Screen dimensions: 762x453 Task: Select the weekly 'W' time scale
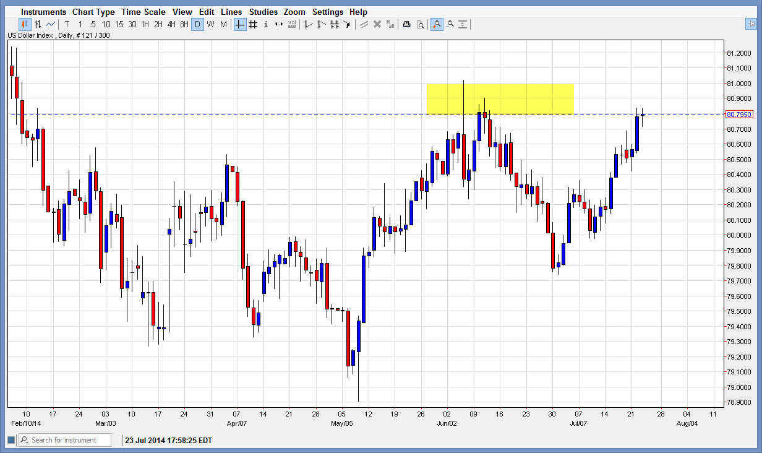point(210,24)
